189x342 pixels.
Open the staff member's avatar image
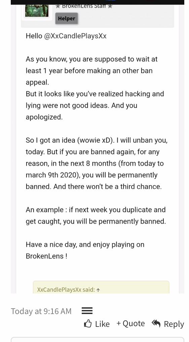[37, 10]
